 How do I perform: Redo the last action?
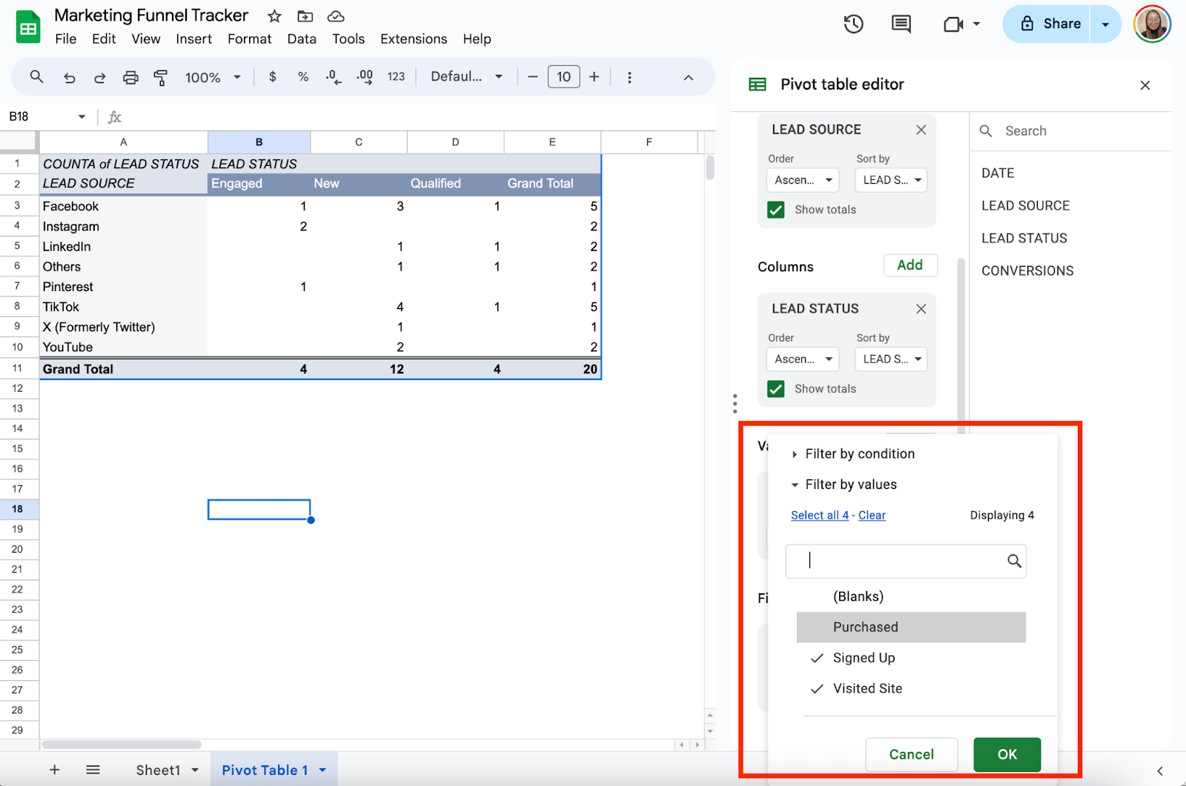(99, 77)
